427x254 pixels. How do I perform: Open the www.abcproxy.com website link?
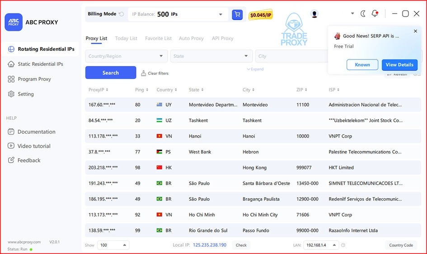[24, 242]
